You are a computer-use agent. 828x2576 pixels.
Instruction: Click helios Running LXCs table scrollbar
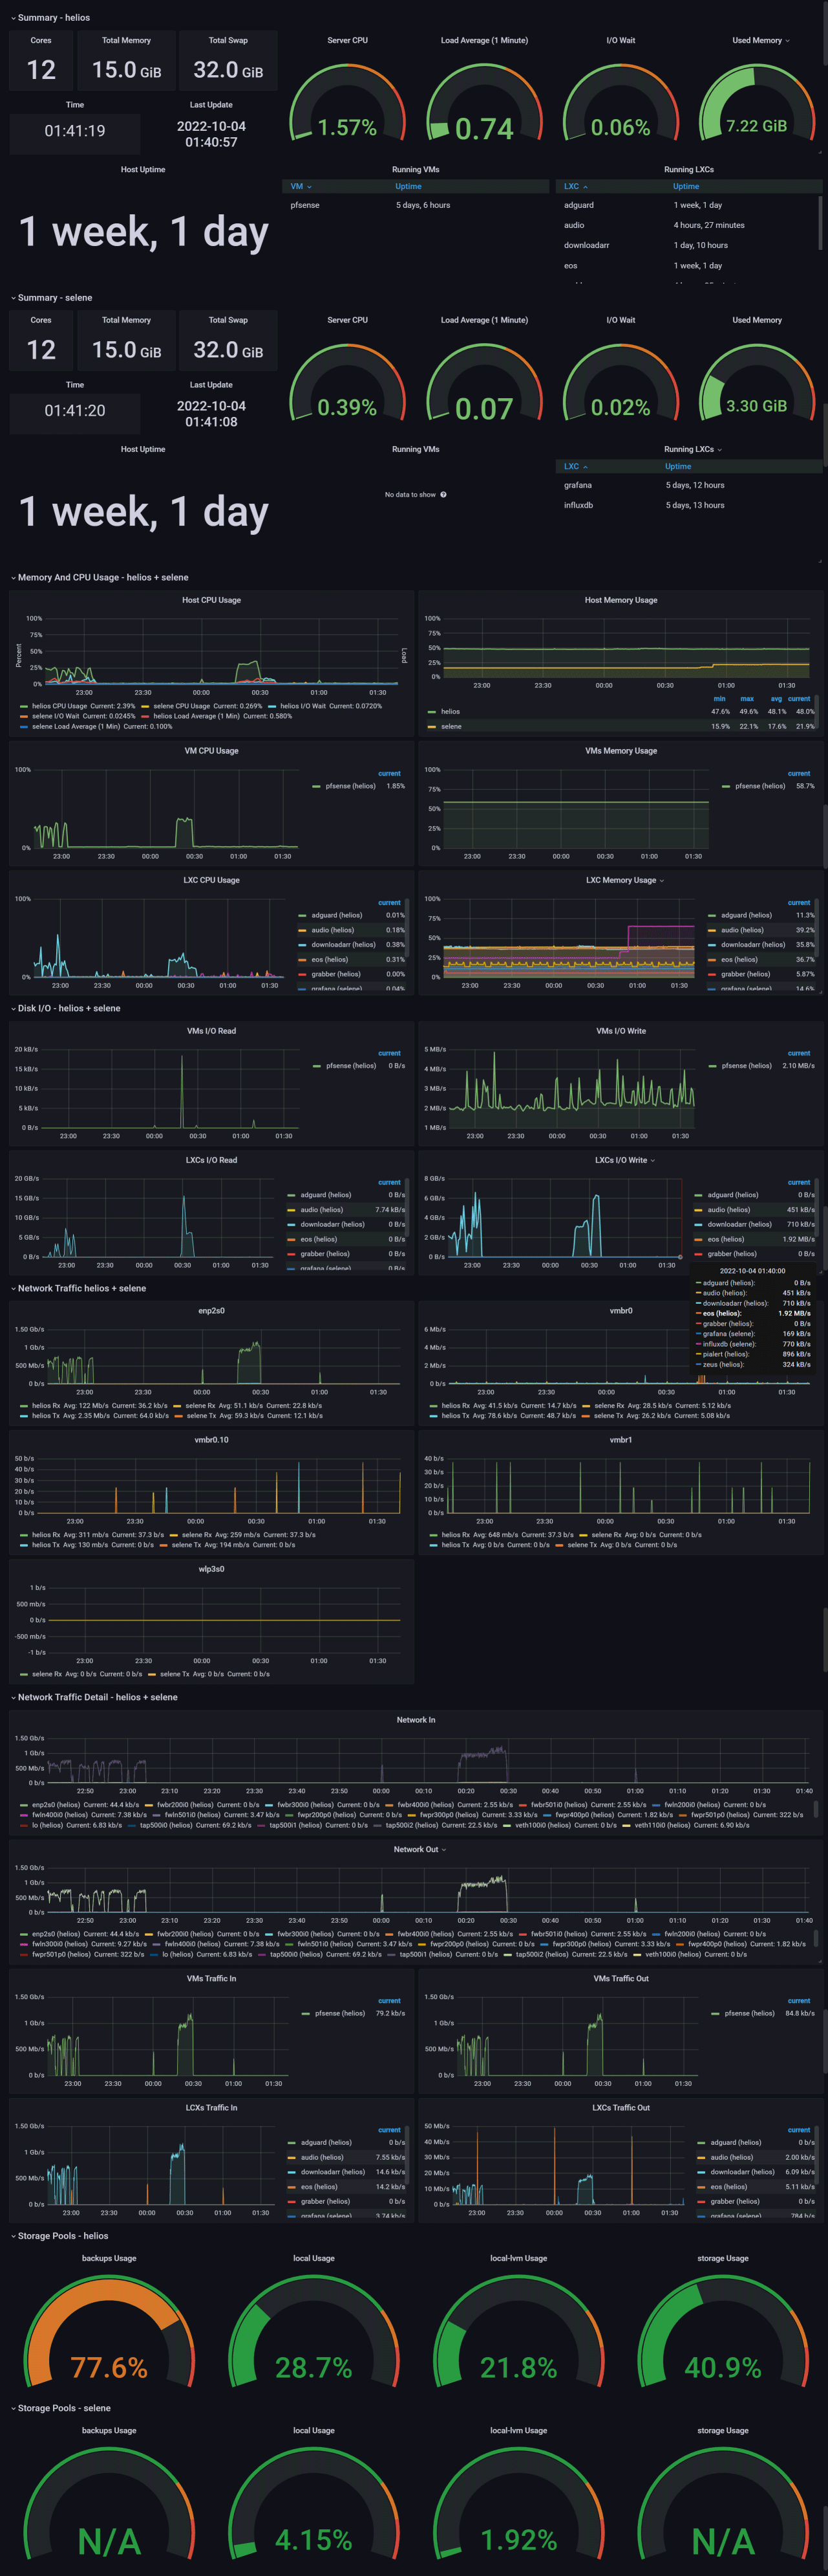point(820,222)
